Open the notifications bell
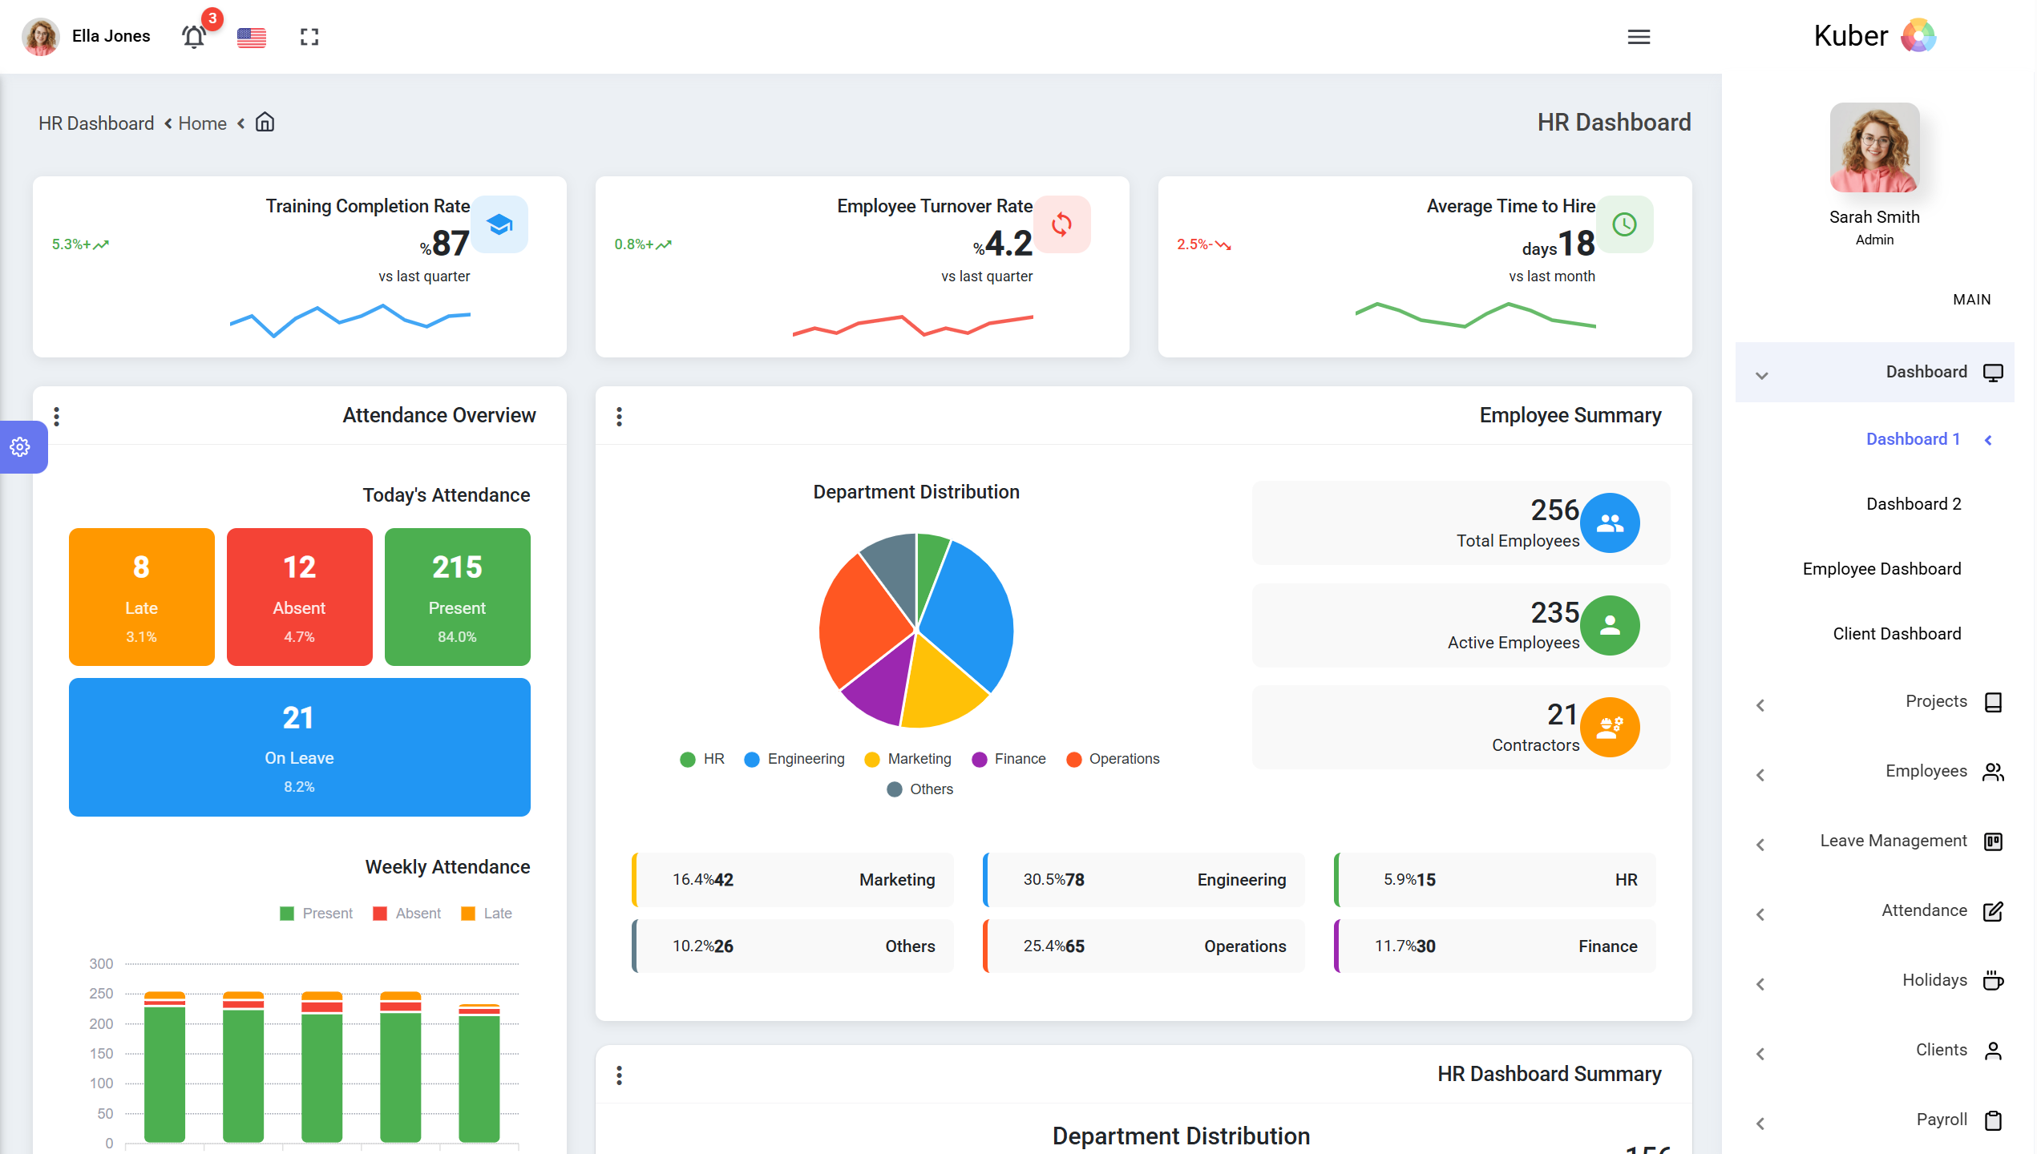The image size is (2037, 1154). (x=194, y=37)
